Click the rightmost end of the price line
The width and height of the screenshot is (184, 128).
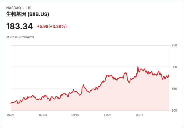pos(169,75)
